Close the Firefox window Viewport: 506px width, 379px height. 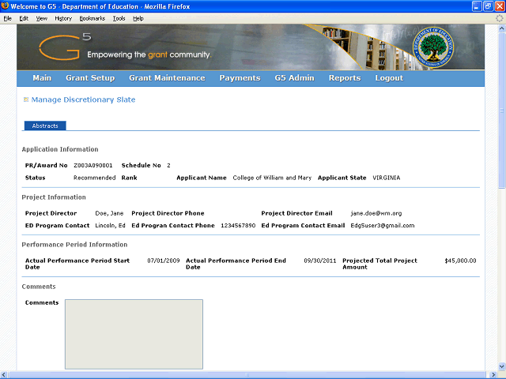(500, 6)
